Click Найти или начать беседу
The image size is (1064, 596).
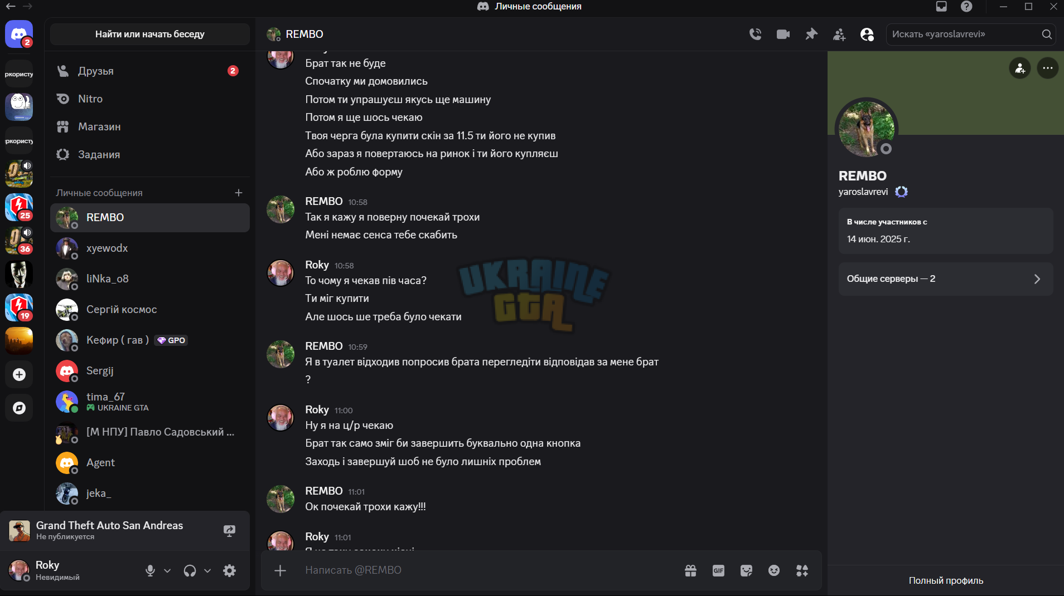pyautogui.click(x=149, y=34)
